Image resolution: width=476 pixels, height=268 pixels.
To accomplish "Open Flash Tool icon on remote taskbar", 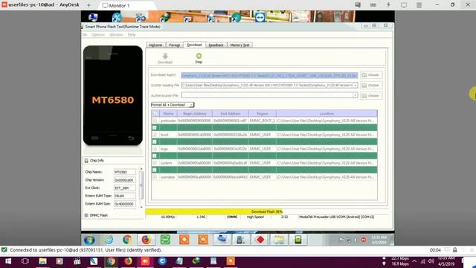I will [298, 240].
